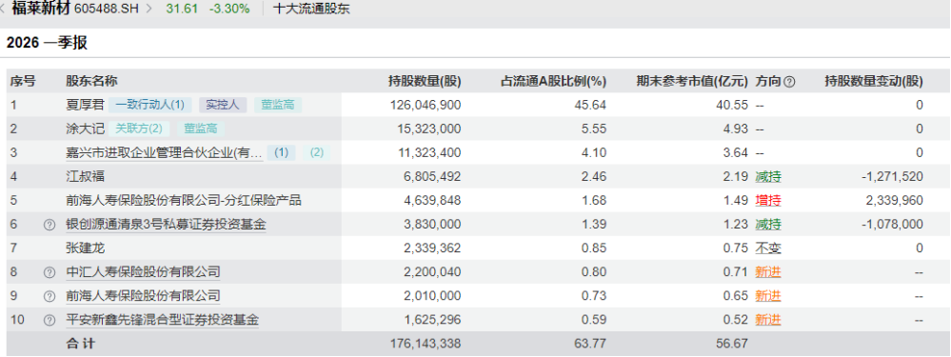Click total holdings 176,143,338
The height and width of the screenshot is (357, 951).
click(x=426, y=344)
